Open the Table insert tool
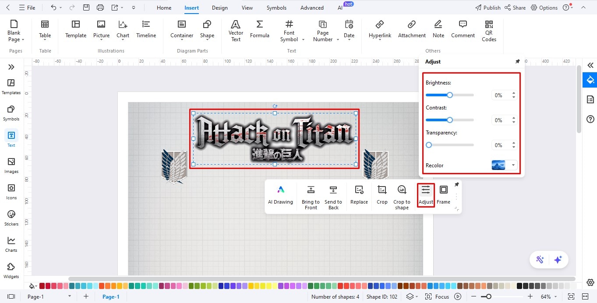 [45, 31]
